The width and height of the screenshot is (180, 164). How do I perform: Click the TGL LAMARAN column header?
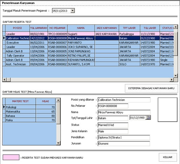pos(39,28)
